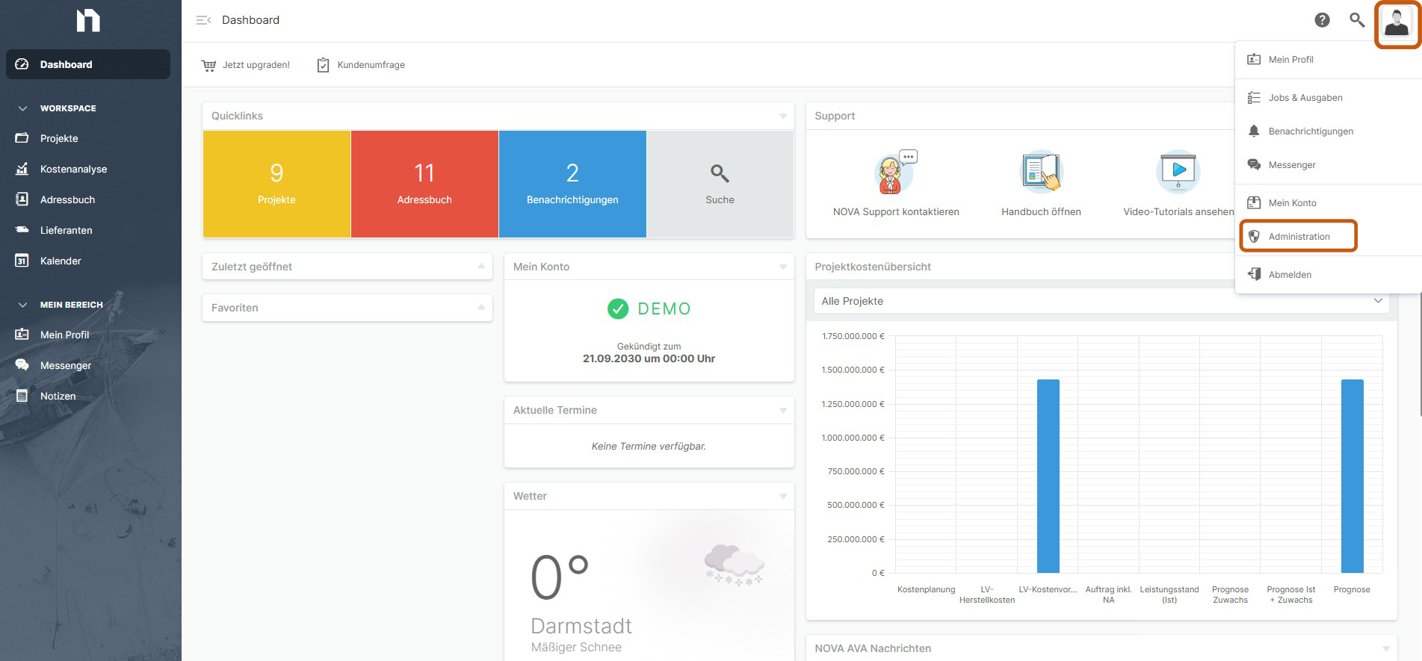Select Administration in the user menu

coord(1299,237)
